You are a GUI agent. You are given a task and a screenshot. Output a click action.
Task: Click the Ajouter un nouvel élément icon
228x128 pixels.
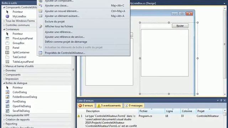(x=40, y=11)
